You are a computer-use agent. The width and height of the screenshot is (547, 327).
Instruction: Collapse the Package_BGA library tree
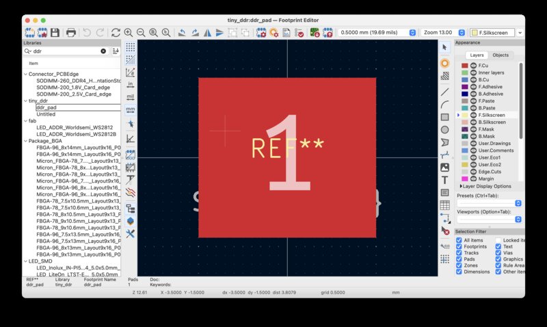25,141
